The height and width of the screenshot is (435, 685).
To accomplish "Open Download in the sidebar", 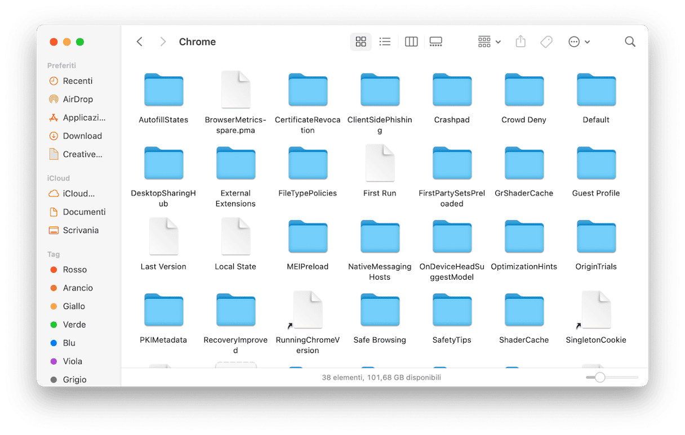I will pos(78,136).
